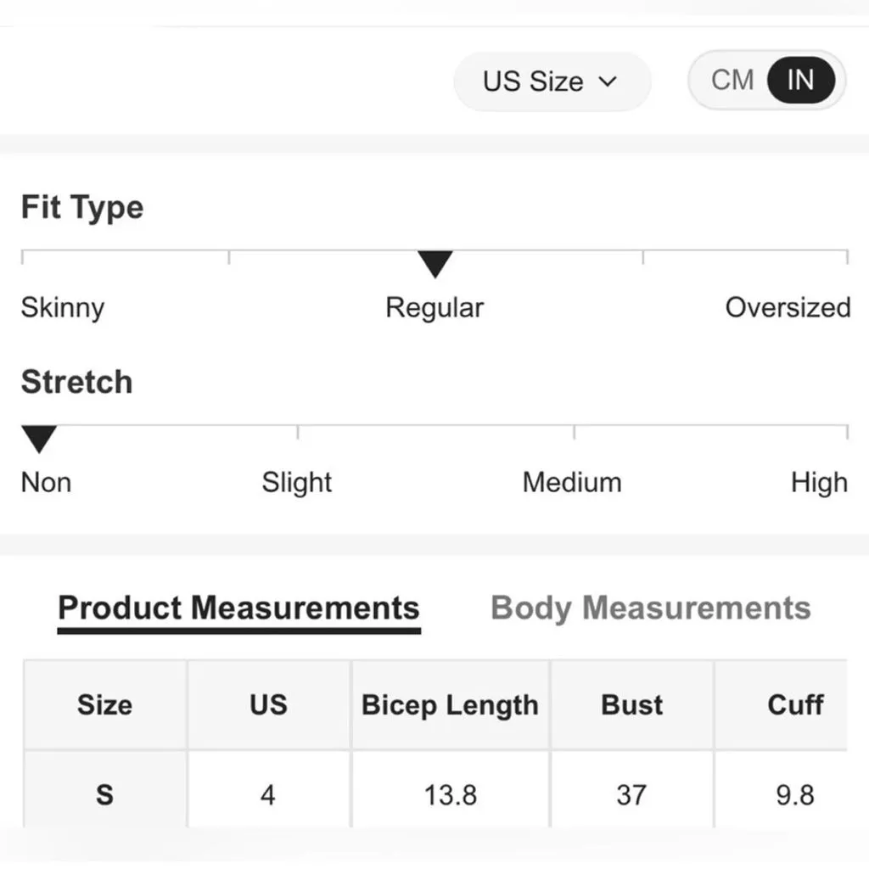Open the US Size dropdown
Image resolution: width=869 pixels, height=869 pixels.
point(552,81)
